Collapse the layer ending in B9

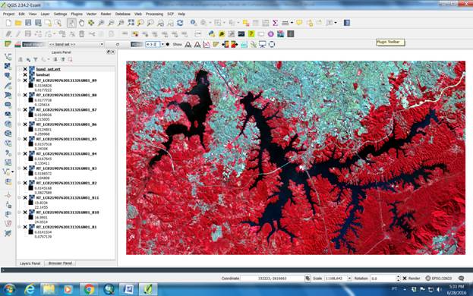(19, 80)
